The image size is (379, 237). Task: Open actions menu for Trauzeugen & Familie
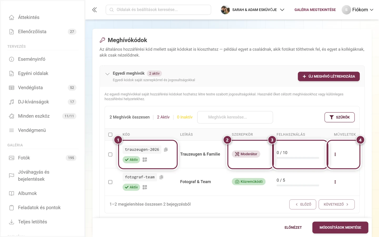point(335,154)
